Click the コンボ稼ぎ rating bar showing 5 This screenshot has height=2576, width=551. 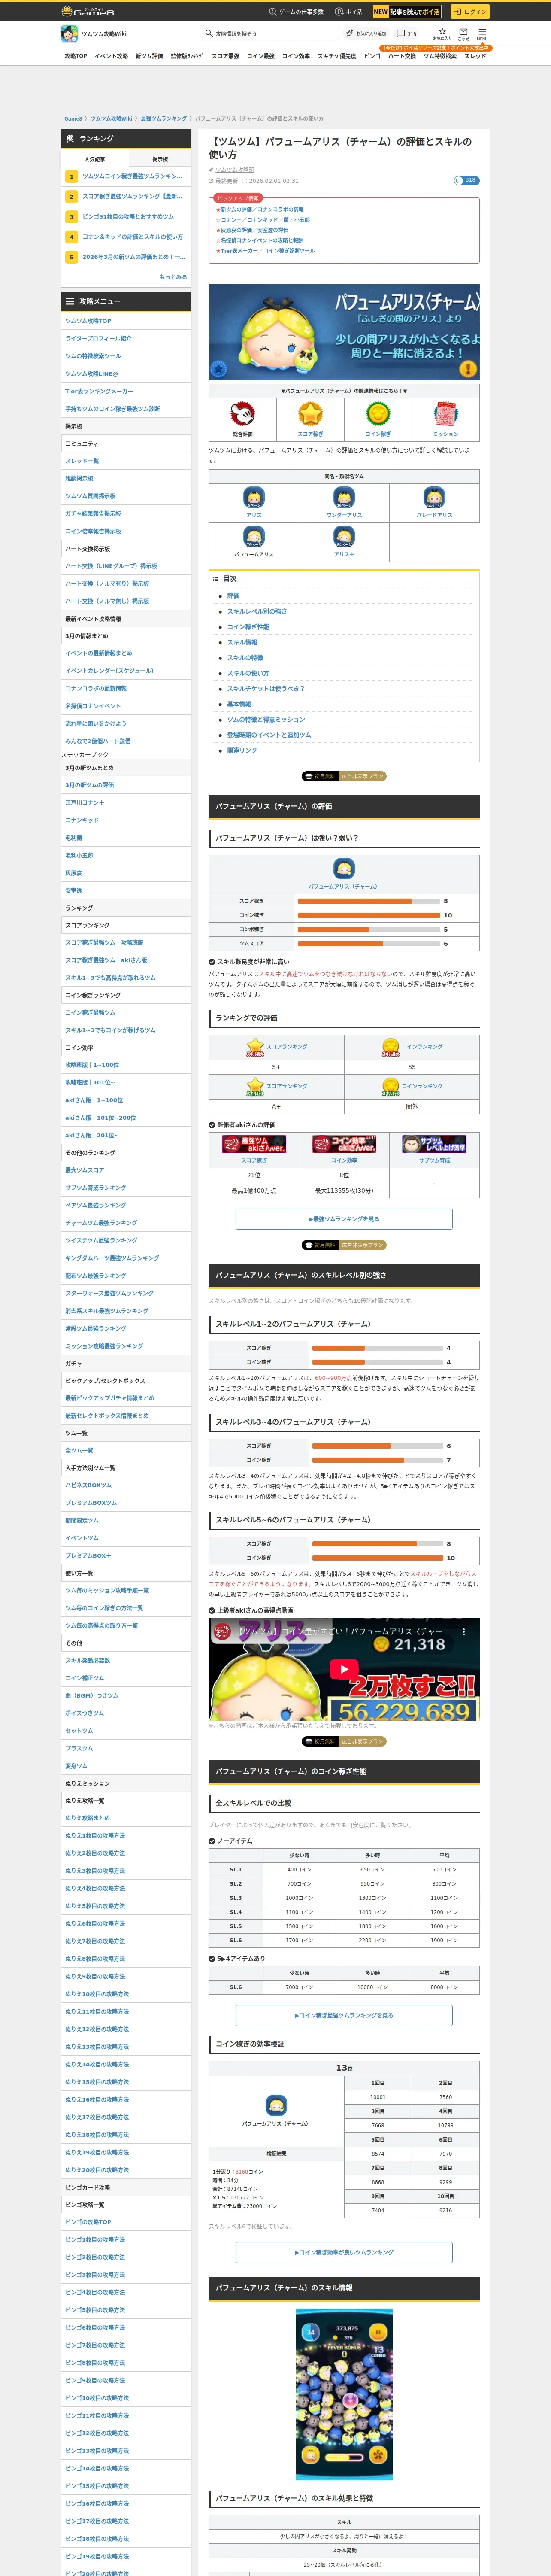coord(369,929)
